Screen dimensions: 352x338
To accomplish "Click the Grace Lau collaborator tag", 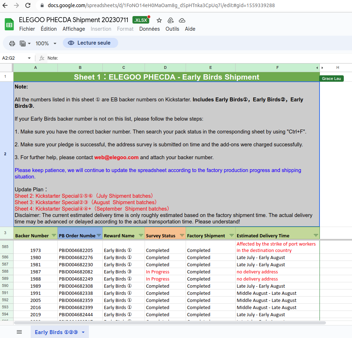I will coord(331,79).
